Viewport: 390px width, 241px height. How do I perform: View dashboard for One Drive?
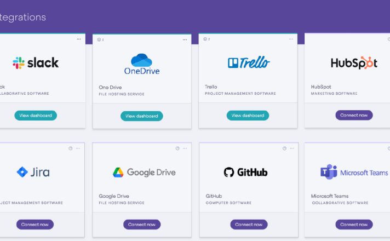(142, 116)
